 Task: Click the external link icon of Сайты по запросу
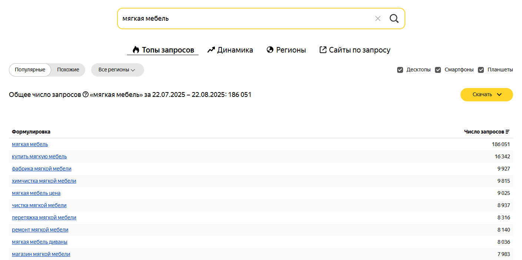click(323, 50)
